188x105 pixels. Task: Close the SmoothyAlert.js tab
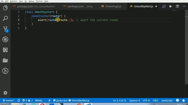pos(156,6)
